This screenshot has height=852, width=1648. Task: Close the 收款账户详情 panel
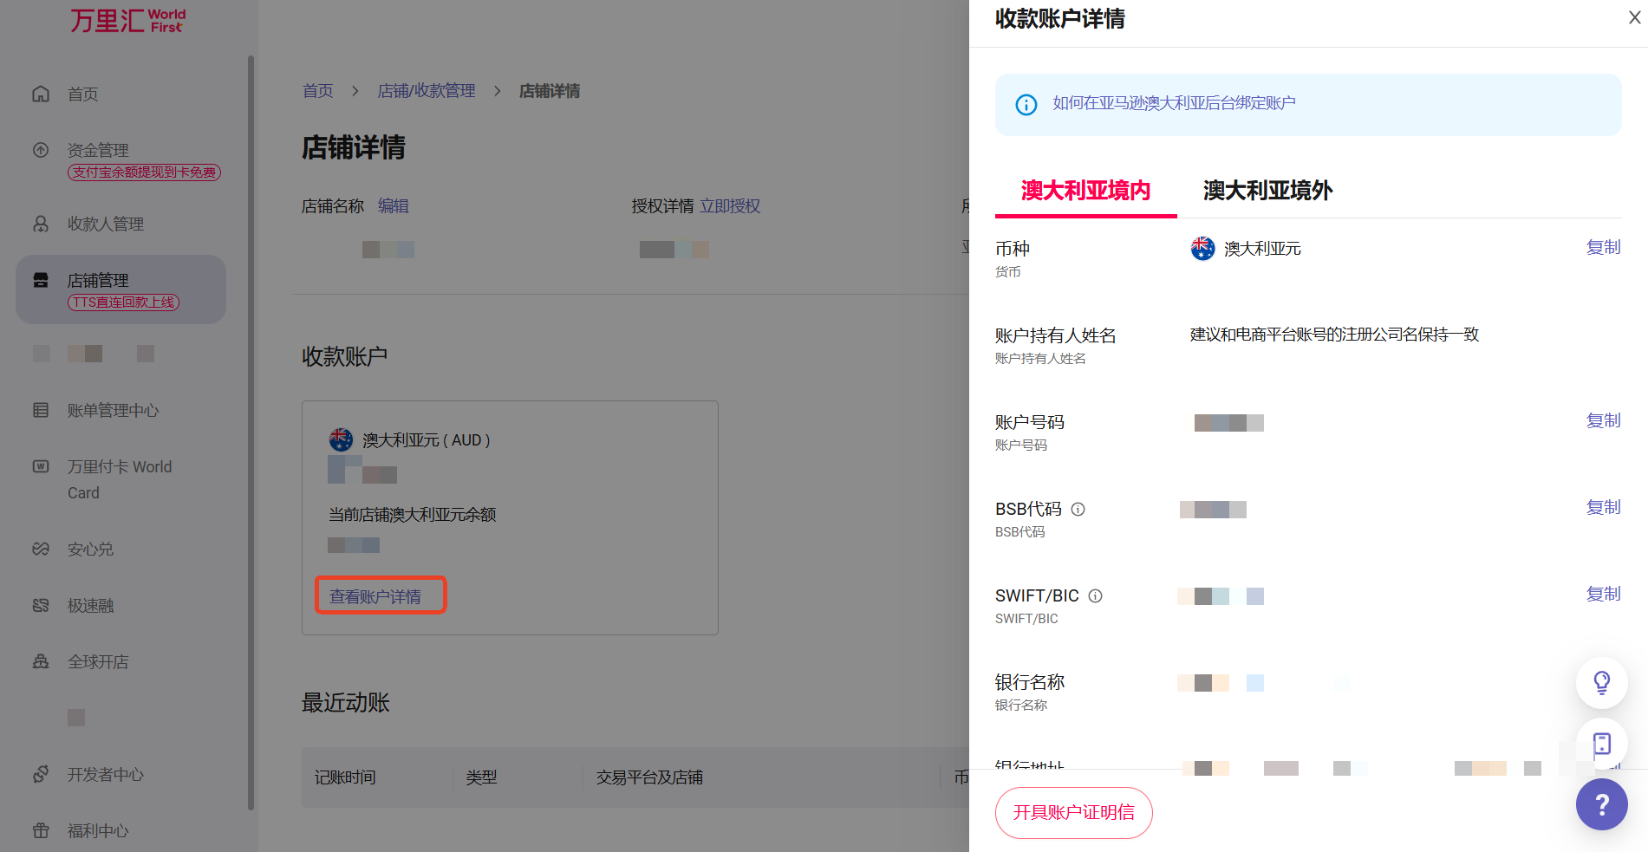(1634, 17)
